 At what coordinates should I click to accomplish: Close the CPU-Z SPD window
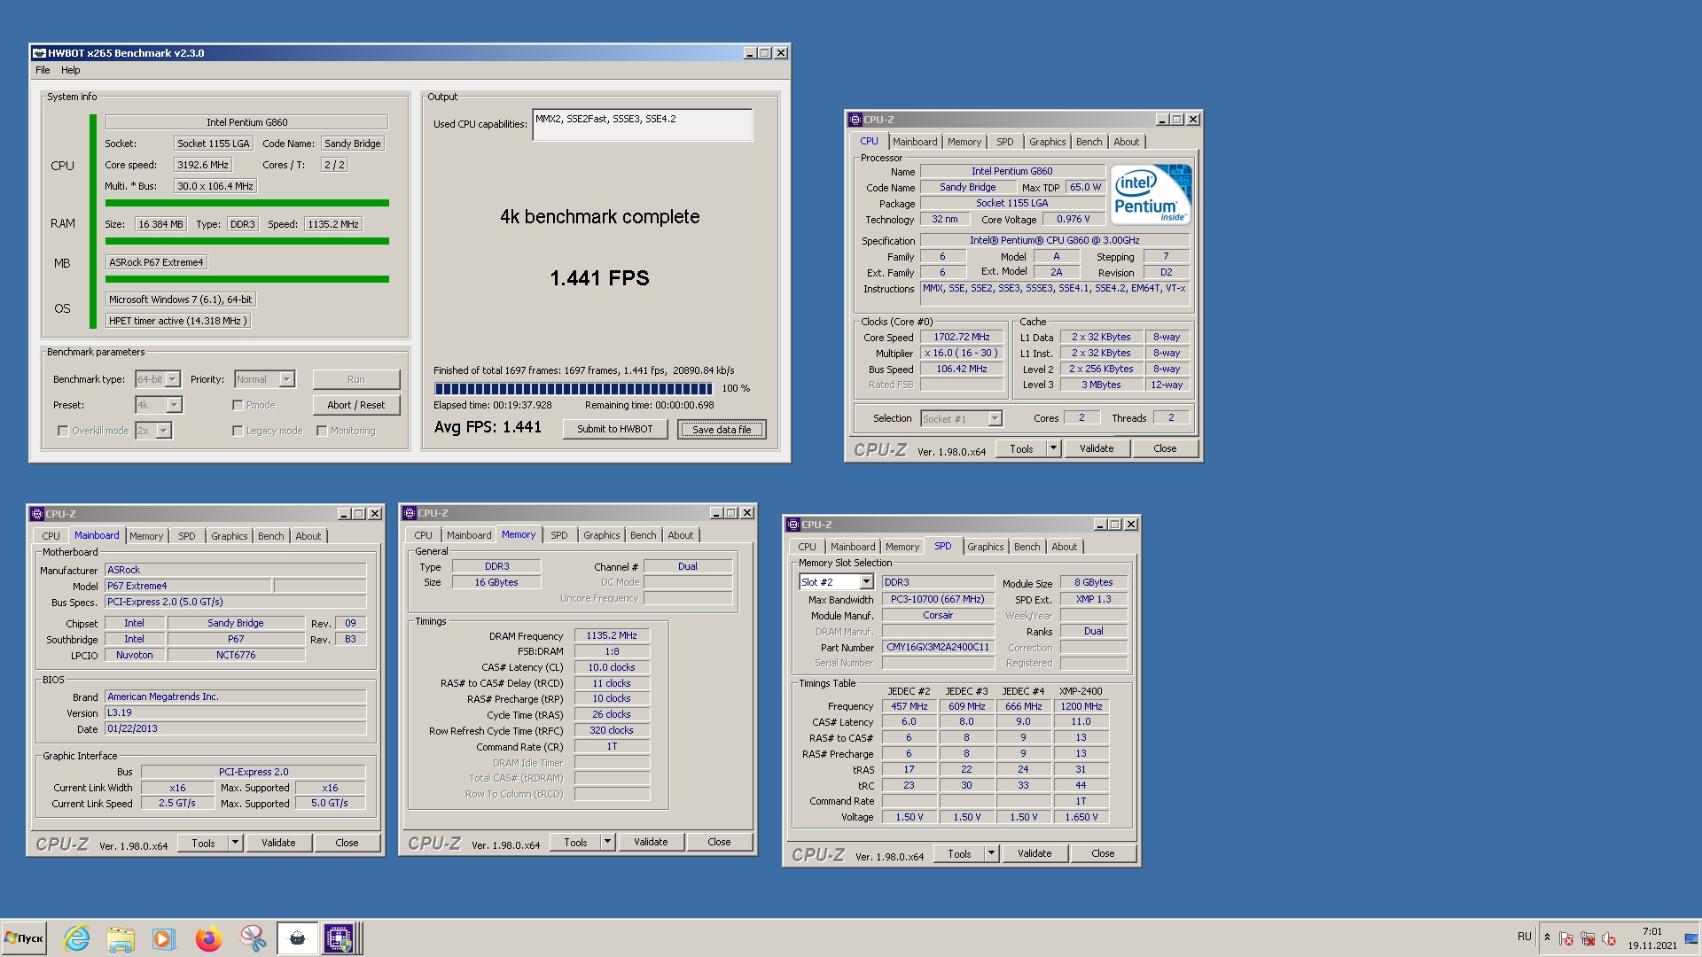click(x=1131, y=525)
